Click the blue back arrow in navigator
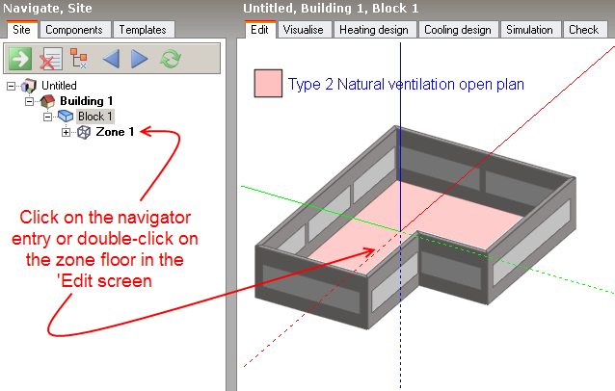Image resolution: width=615 pixels, height=391 pixels. pyautogui.click(x=110, y=59)
